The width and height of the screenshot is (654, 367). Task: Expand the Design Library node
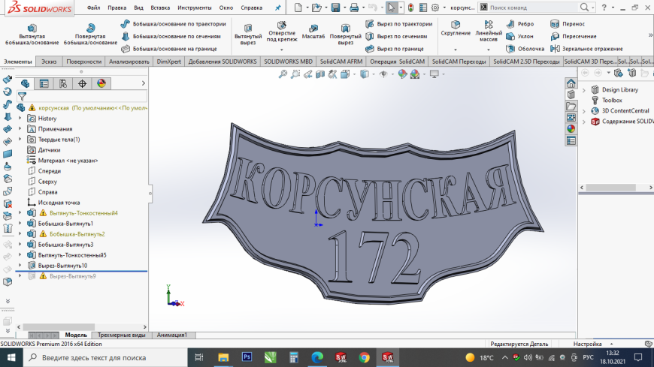coord(584,89)
